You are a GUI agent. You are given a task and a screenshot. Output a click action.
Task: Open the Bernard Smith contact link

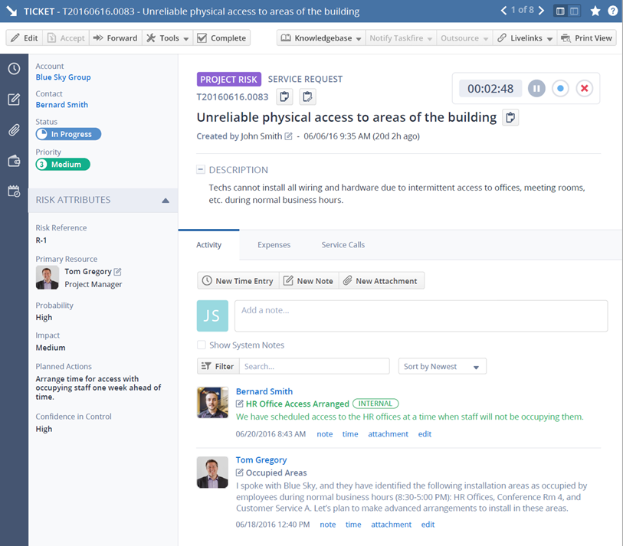[x=62, y=105]
